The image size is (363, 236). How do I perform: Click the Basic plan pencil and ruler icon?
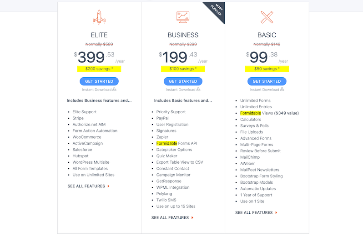(267, 17)
